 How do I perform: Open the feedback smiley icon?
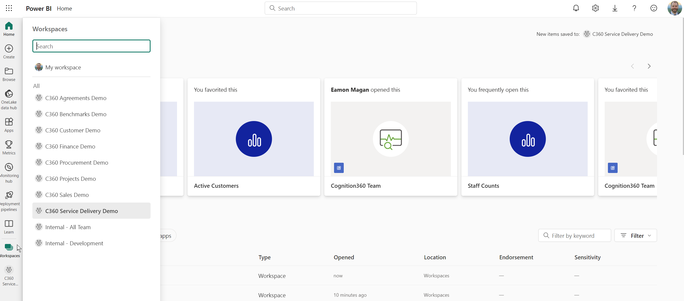tap(654, 8)
